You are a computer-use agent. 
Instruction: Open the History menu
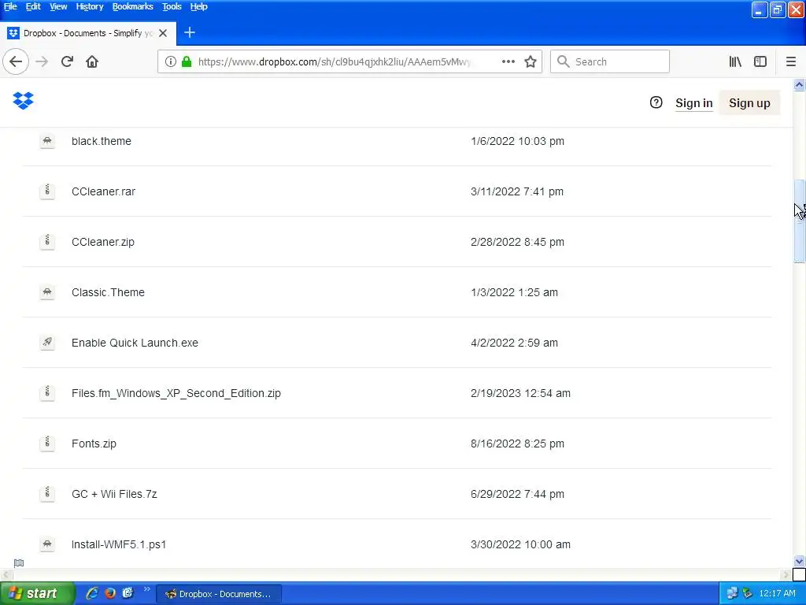(90, 6)
